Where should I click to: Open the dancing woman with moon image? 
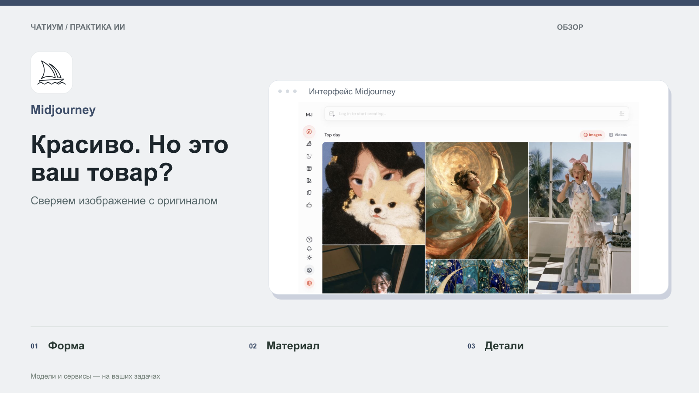coord(477,200)
